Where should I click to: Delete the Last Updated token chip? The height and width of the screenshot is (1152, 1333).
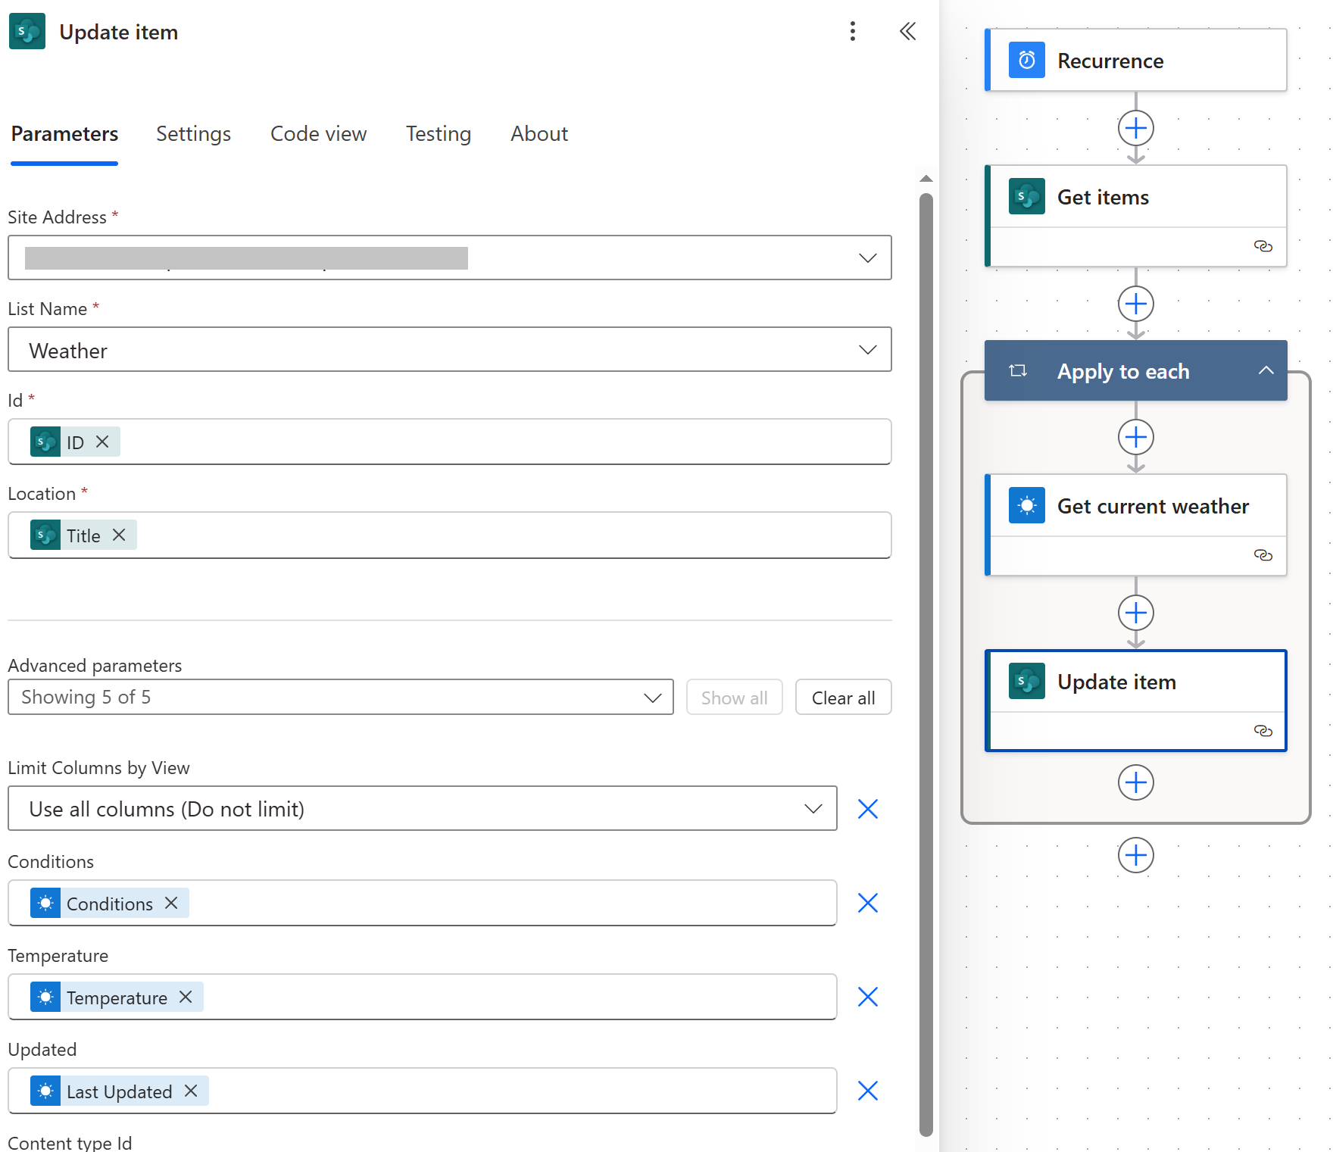click(191, 1091)
